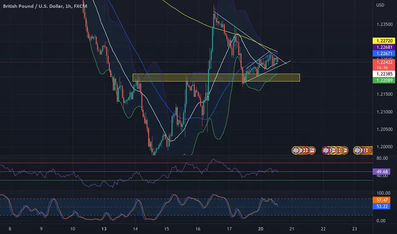Click date 13 on the time axis
Image resolution: width=397 pixels, height=234 pixels.
click(104, 229)
